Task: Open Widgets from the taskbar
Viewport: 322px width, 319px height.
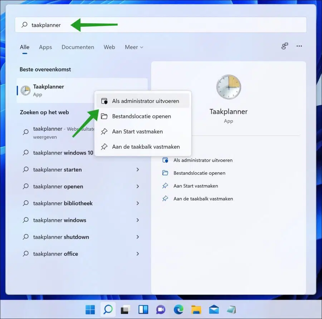Action: [143, 310]
